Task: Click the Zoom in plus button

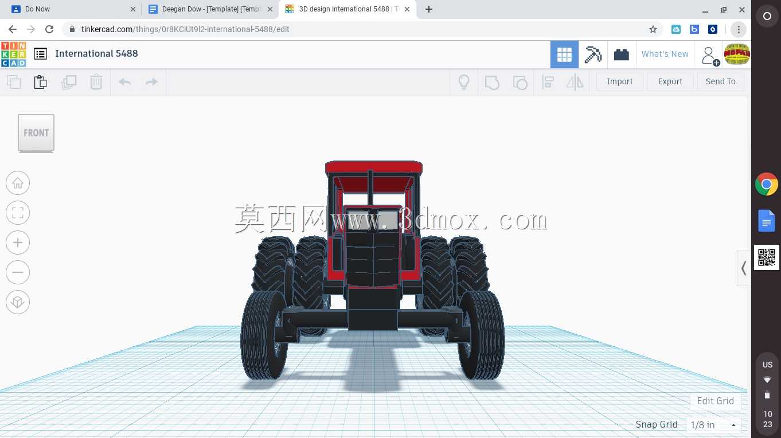Action: click(18, 243)
